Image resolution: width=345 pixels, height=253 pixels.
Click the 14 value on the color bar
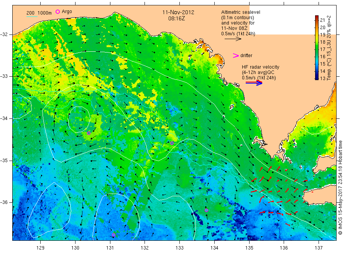[322, 71]
